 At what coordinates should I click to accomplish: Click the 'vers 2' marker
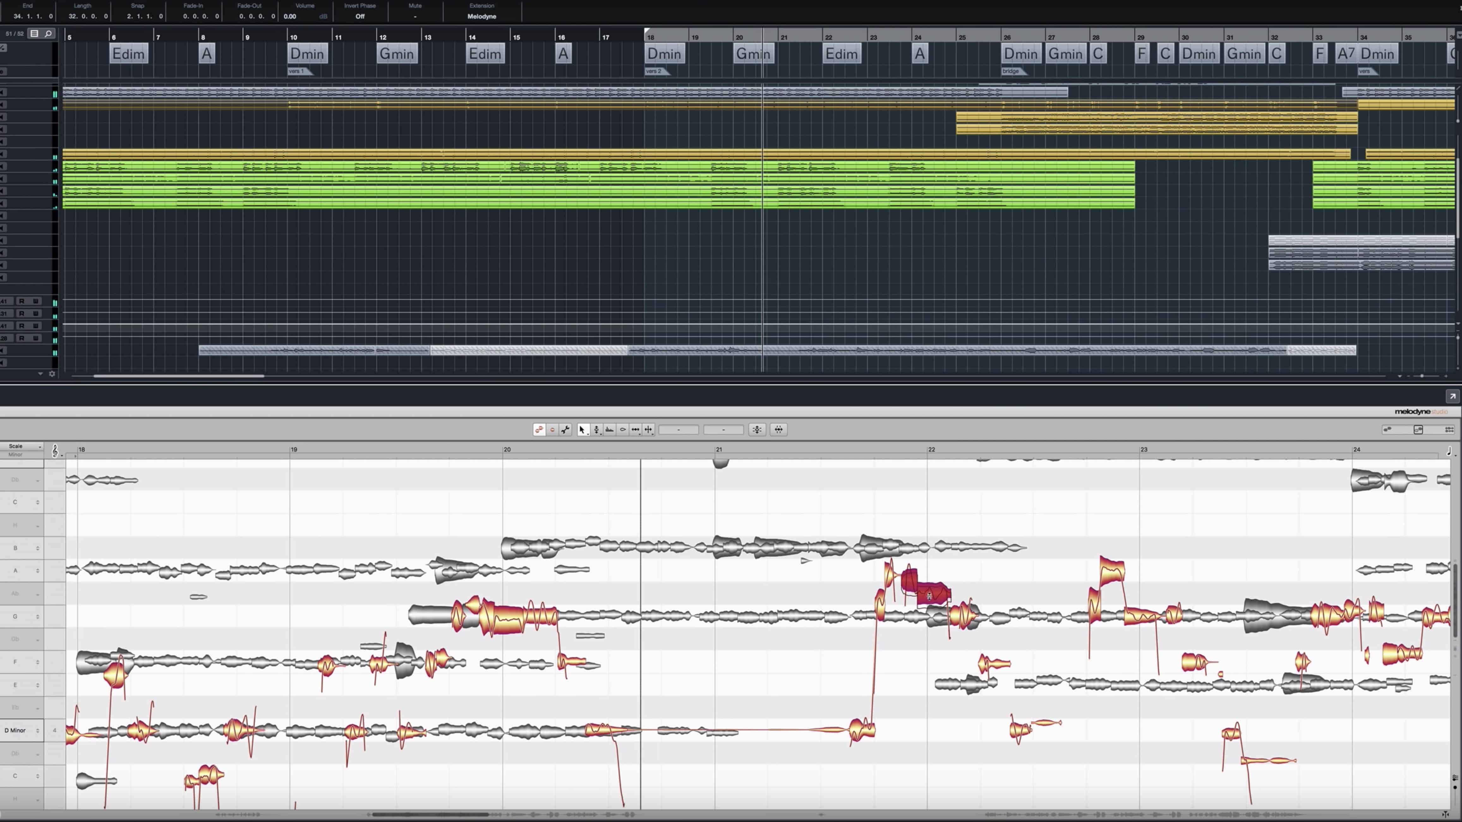coord(657,71)
